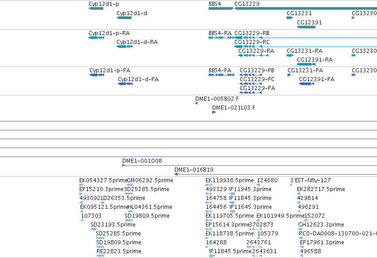Open EST 124680
Image resolution: width=377 pixels, height=258 pixels.
pyautogui.click(x=258, y=185)
